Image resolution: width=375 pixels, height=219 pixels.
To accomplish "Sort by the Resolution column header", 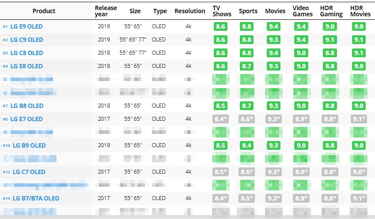I will (190, 11).
